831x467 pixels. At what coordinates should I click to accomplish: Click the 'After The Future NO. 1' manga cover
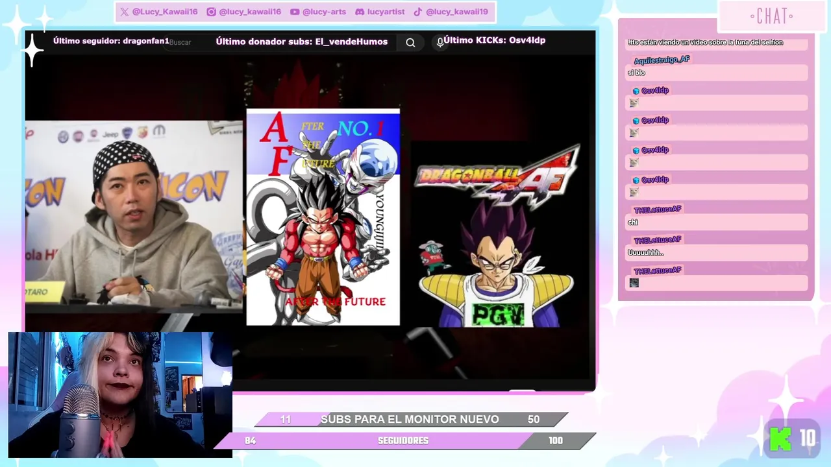click(323, 217)
